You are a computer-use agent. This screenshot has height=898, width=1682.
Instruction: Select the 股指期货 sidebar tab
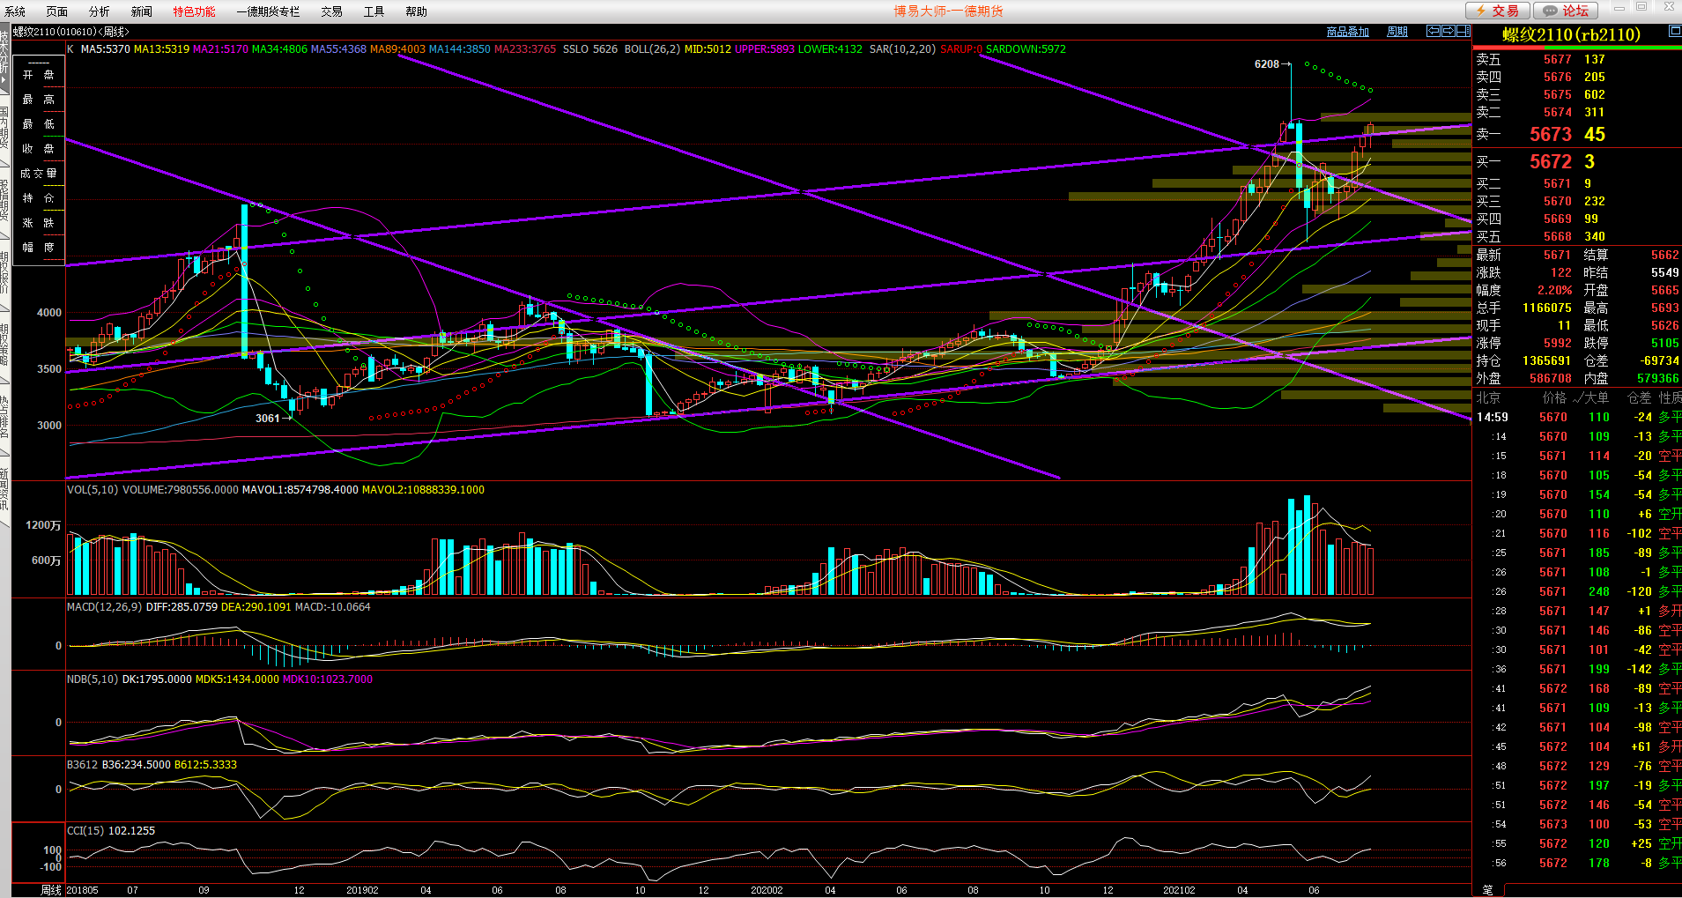click(4, 201)
